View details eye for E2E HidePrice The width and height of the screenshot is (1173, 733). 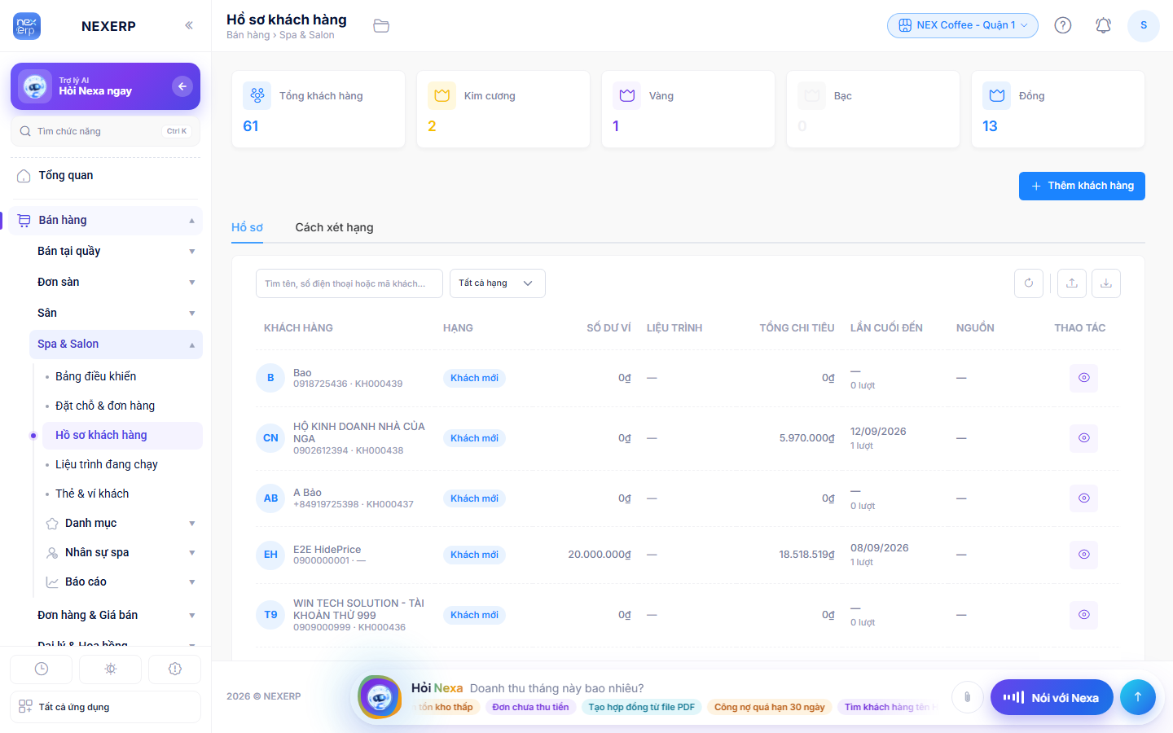point(1084,555)
